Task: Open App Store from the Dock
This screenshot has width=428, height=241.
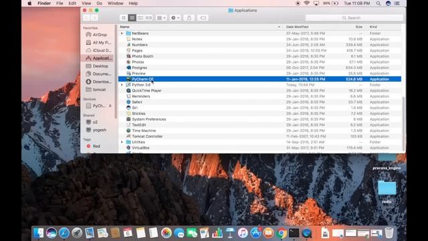Action: click(x=255, y=233)
